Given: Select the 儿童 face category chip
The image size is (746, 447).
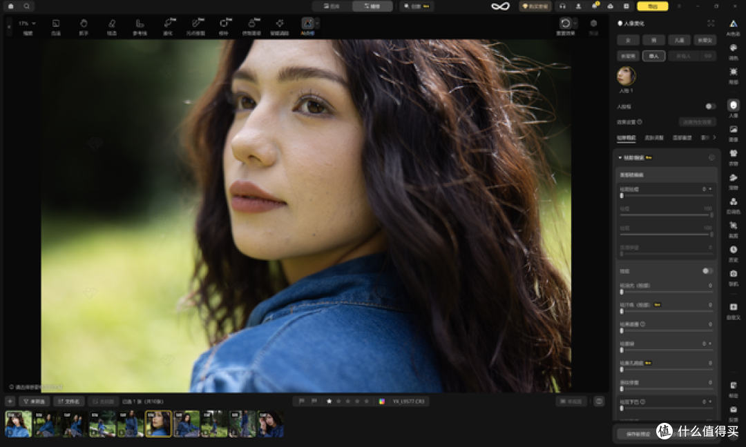Looking at the screenshot, I should coord(680,41).
